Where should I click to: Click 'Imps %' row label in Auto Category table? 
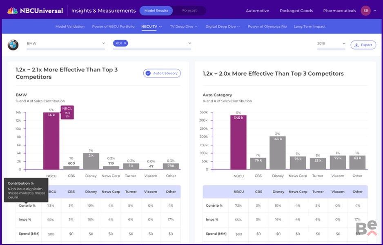pos(212,220)
